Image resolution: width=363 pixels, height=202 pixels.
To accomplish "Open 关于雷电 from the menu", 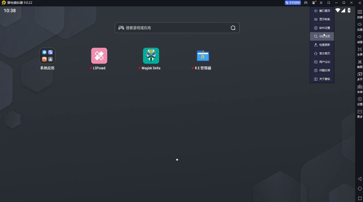I will click(322, 79).
